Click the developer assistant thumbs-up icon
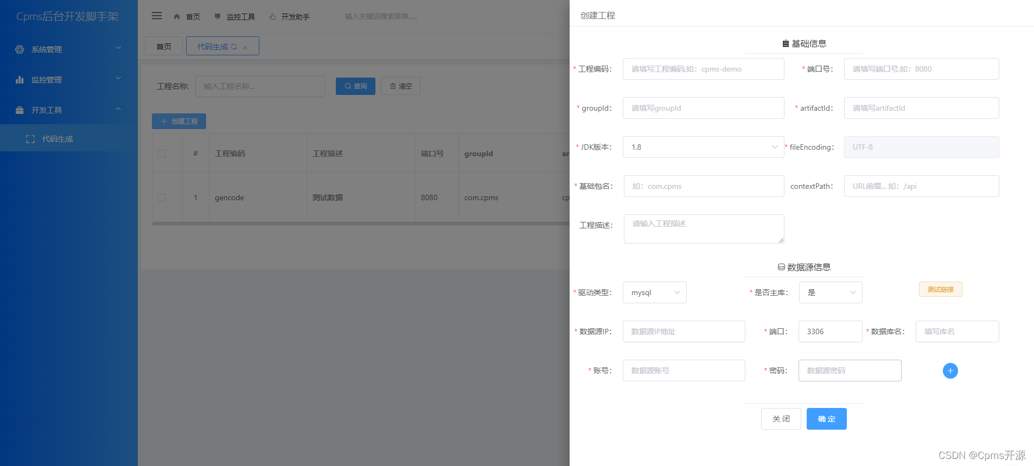 click(272, 16)
